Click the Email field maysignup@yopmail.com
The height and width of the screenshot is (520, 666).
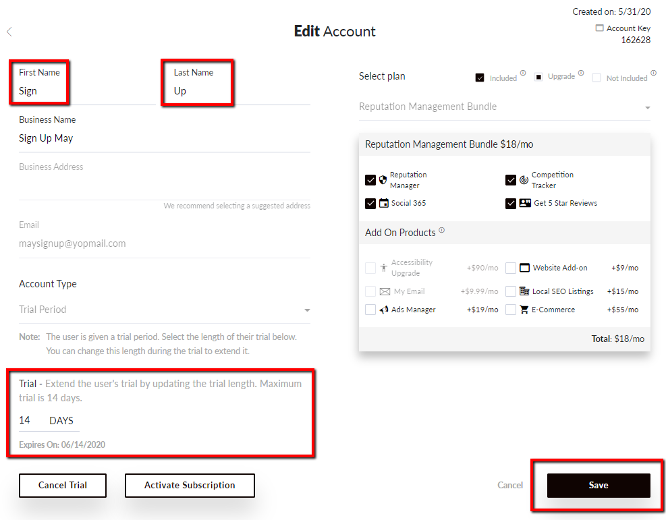165,243
